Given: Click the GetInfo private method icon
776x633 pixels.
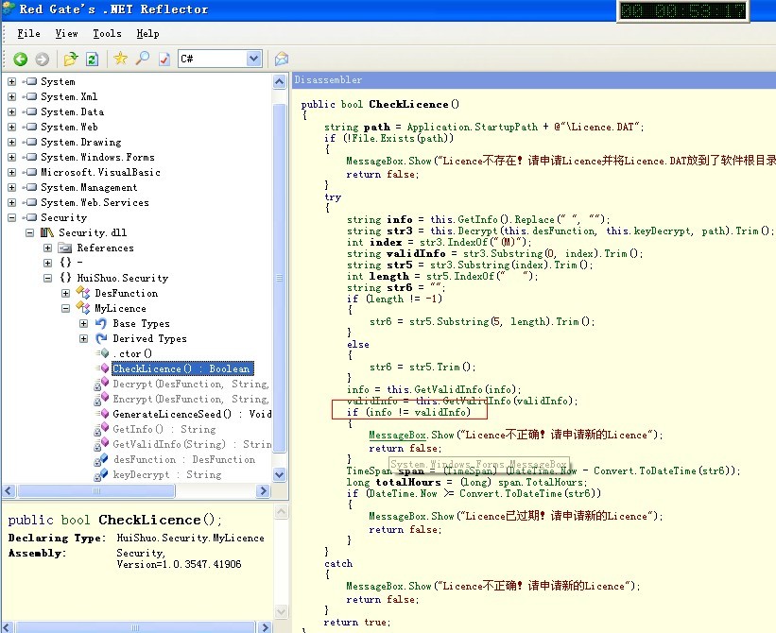Looking at the screenshot, I should pyautogui.click(x=101, y=429).
